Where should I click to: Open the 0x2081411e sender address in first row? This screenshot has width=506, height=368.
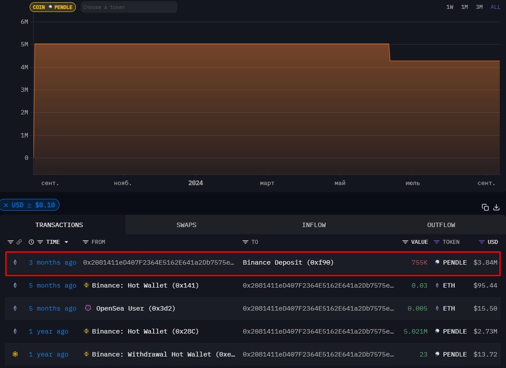tap(159, 262)
